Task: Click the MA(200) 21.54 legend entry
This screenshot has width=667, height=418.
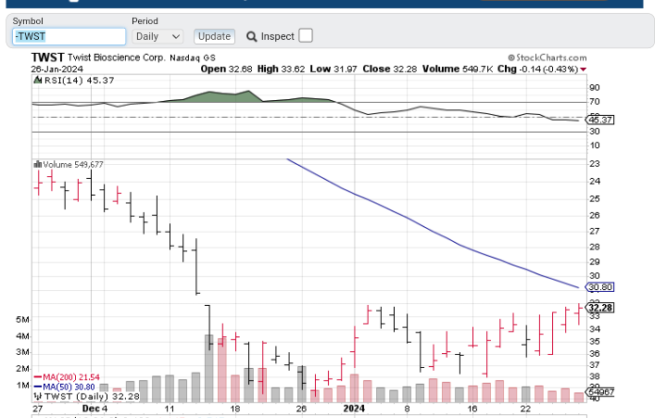Action: point(67,377)
